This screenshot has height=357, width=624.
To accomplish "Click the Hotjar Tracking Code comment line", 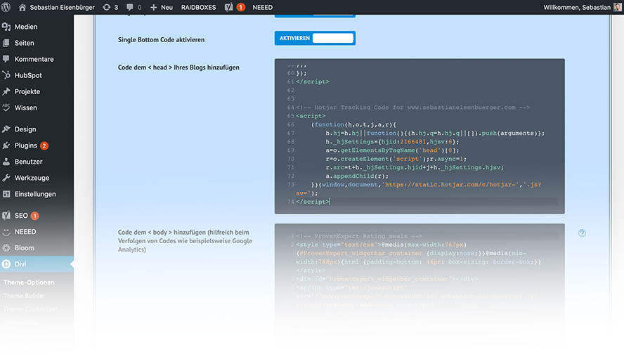I will tap(412, 108).
